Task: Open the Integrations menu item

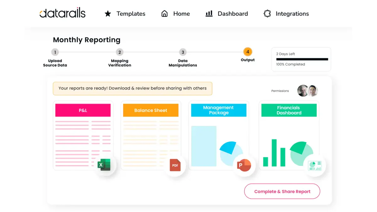Action: 292,14
